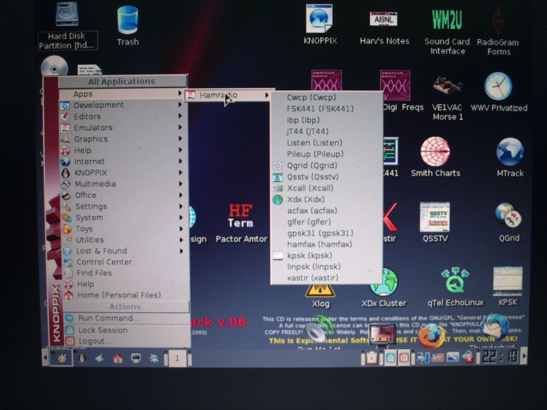The width and height of the screenshot is (547, 410).
Task: Launch Xdx (Xdx) menu entry
Action: point(327,199)
